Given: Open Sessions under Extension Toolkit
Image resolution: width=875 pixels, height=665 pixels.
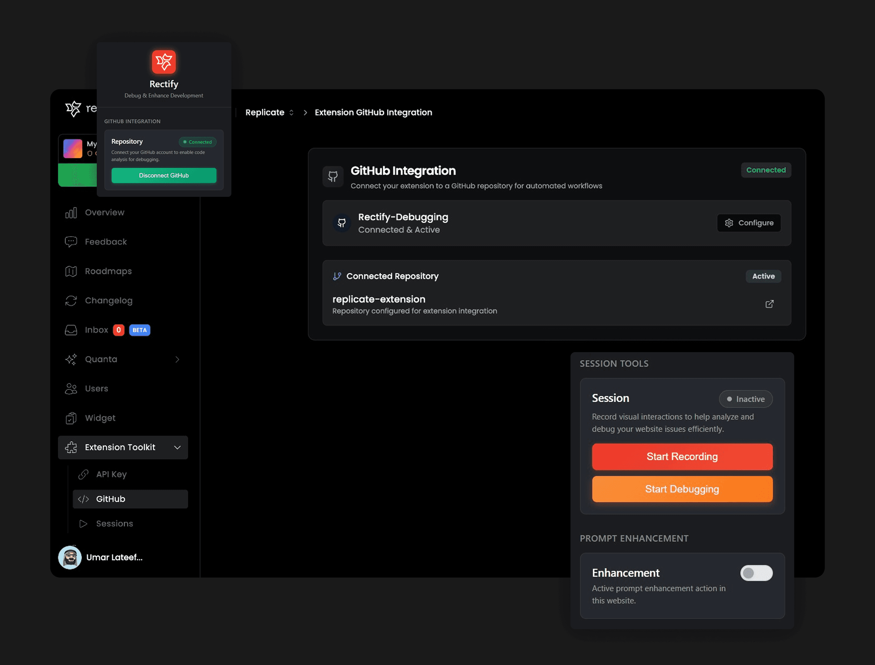Looking at the screenshot, I should pyautogui.click(x=130, y=524).
